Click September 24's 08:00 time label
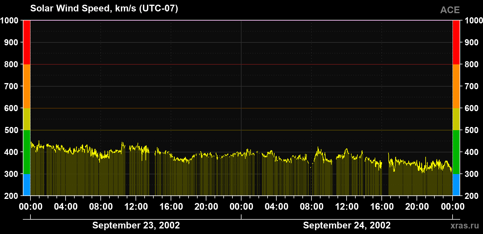 click(x=312, y=207)
